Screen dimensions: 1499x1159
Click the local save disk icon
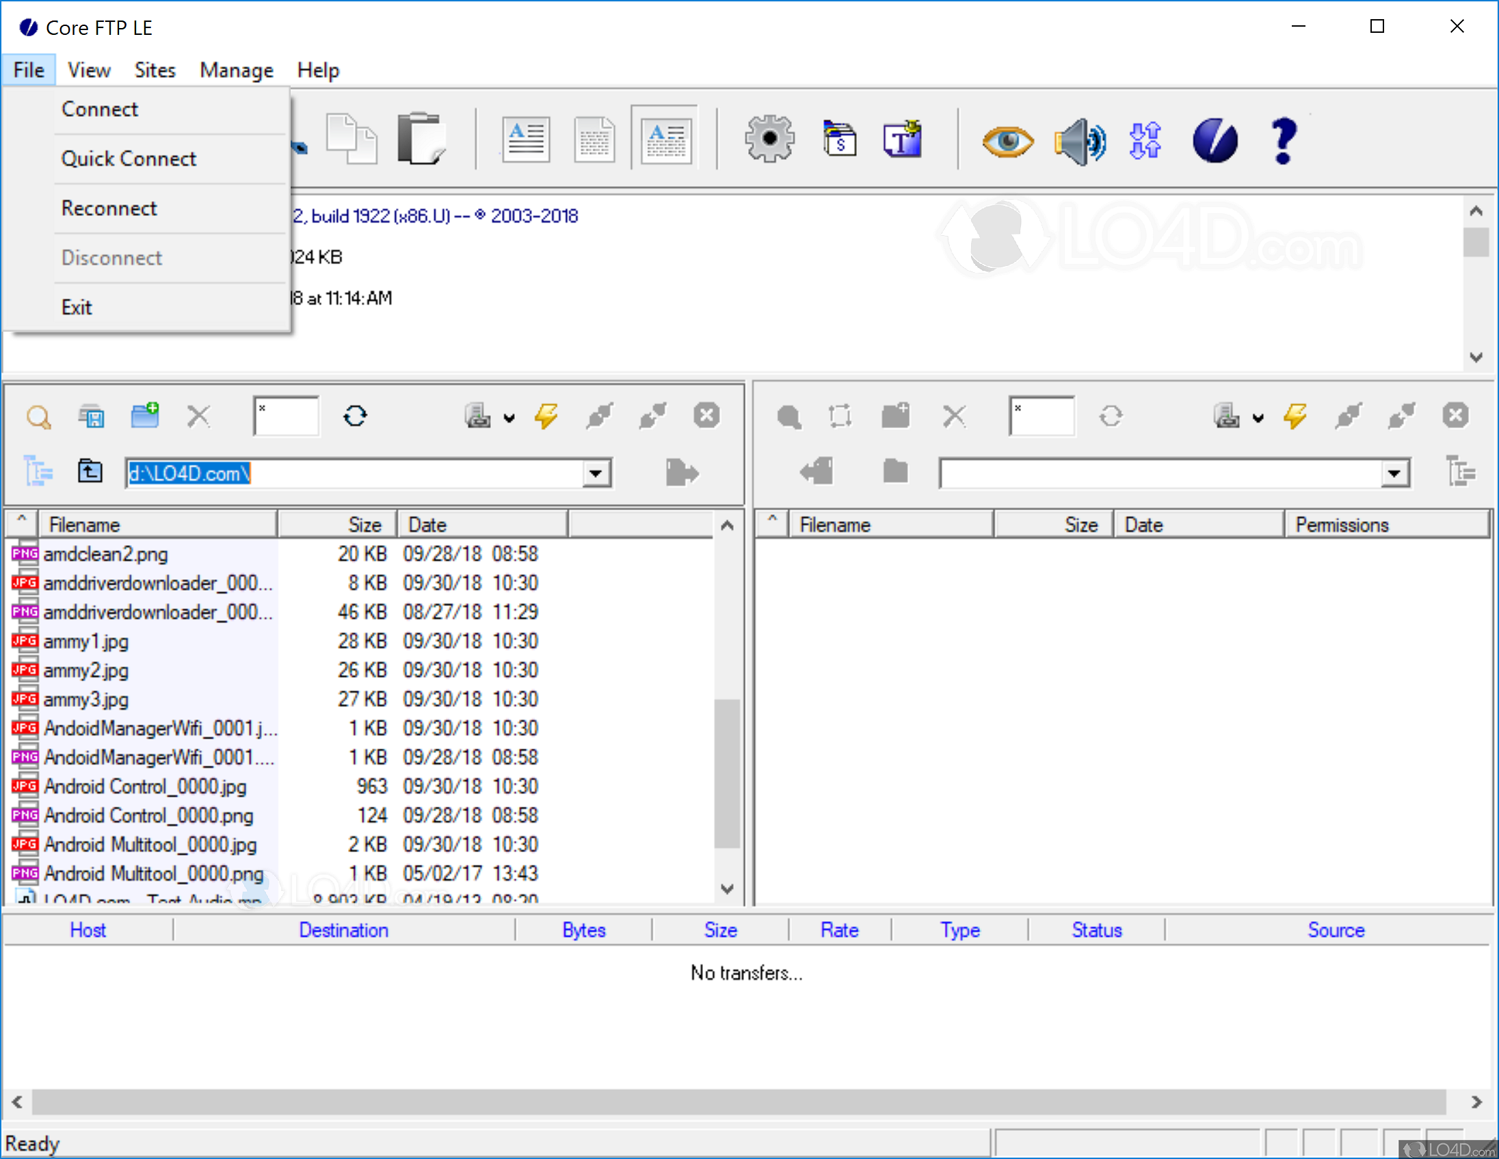tap(91, 416)
